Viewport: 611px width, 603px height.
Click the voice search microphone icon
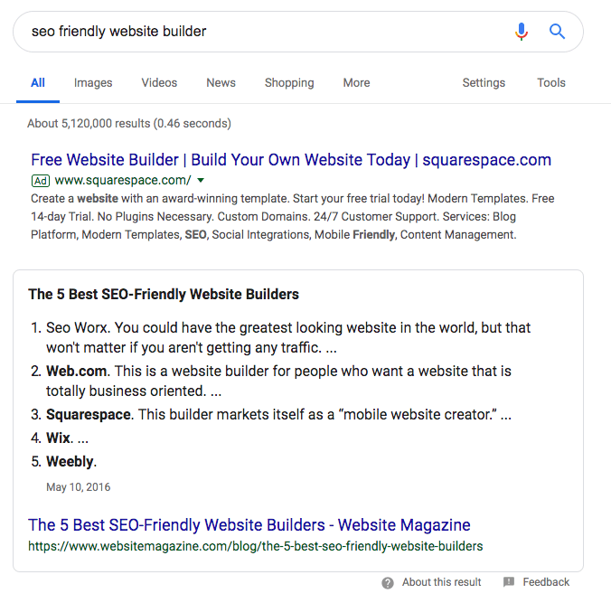(x=522, y=32)
